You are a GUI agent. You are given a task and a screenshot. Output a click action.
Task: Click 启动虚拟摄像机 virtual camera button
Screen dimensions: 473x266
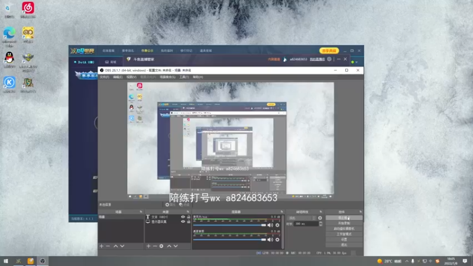point(344,229)
